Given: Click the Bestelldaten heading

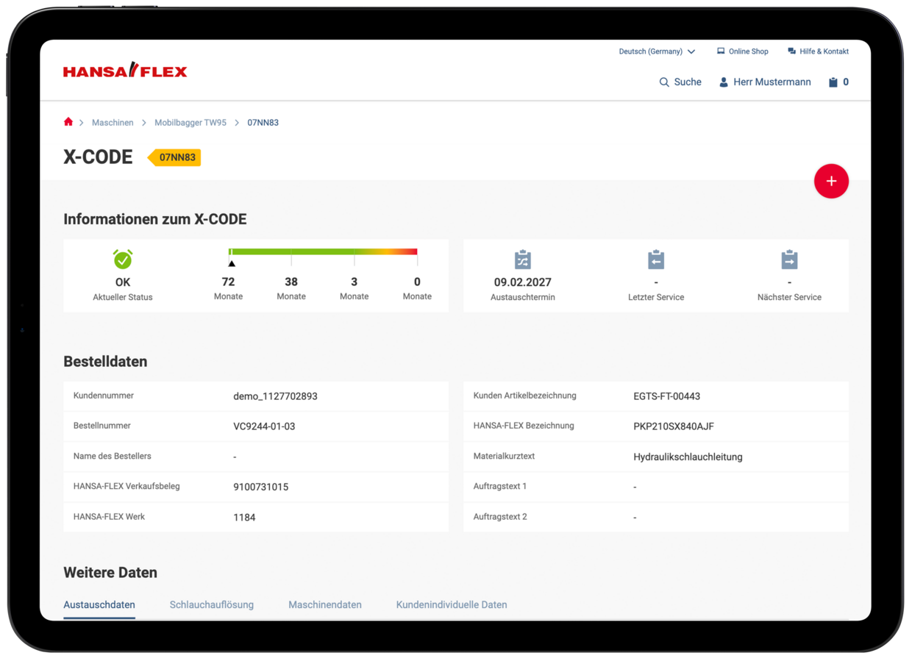Looking at the screenshot, I should coord(105,362).
